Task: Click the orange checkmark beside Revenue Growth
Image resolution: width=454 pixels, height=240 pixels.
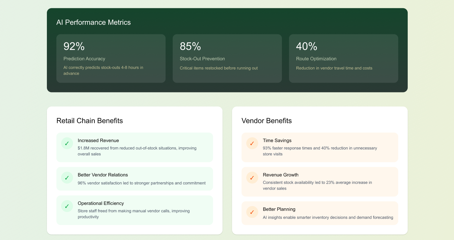Action: (x=252, y=178)
